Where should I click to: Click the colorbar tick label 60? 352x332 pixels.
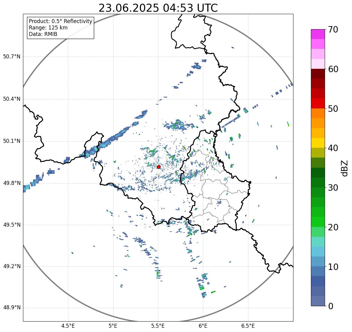pyautogui.click(x=333, y=69)
